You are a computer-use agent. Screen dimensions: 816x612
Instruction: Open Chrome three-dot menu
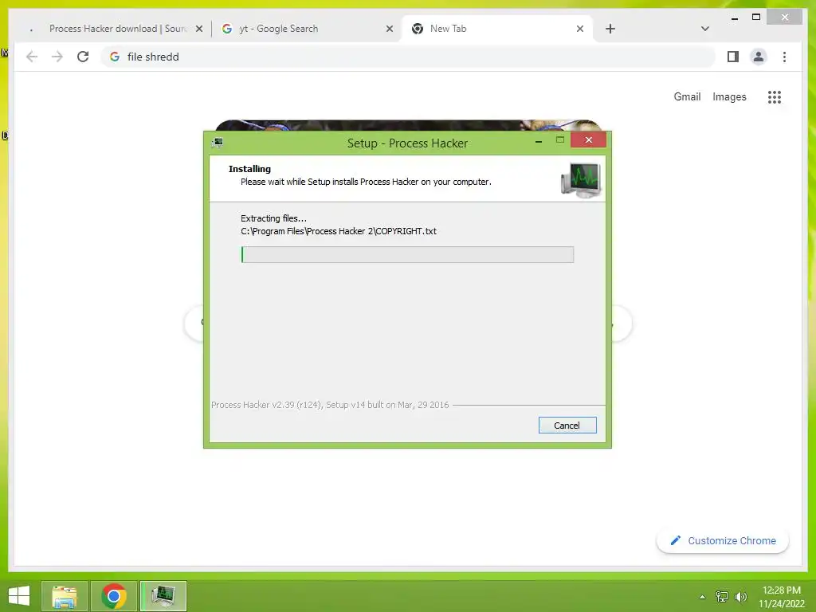784,57
